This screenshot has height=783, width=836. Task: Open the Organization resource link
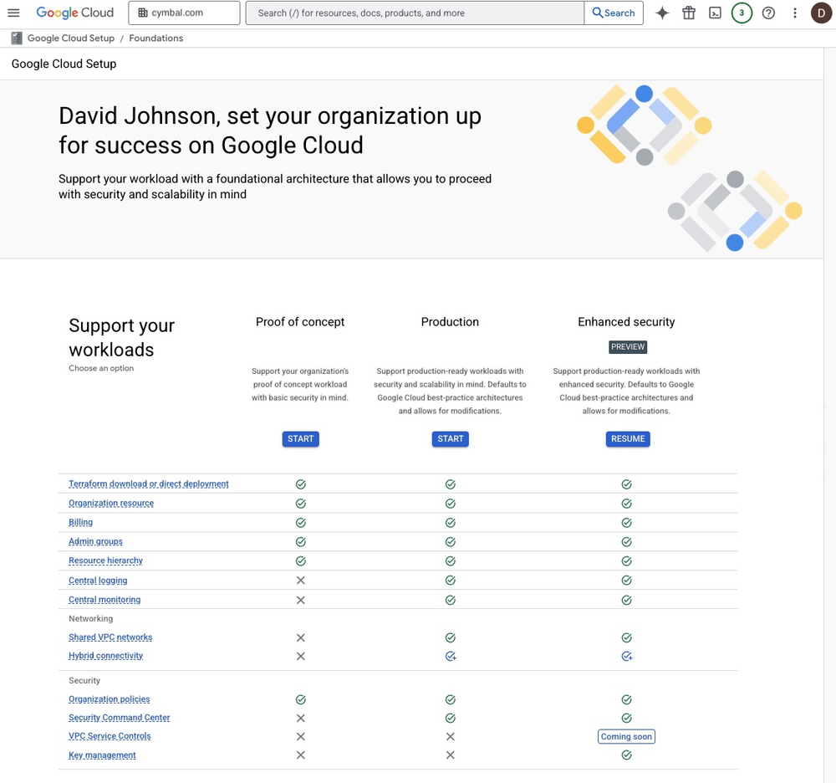click(x=111, y=503)
